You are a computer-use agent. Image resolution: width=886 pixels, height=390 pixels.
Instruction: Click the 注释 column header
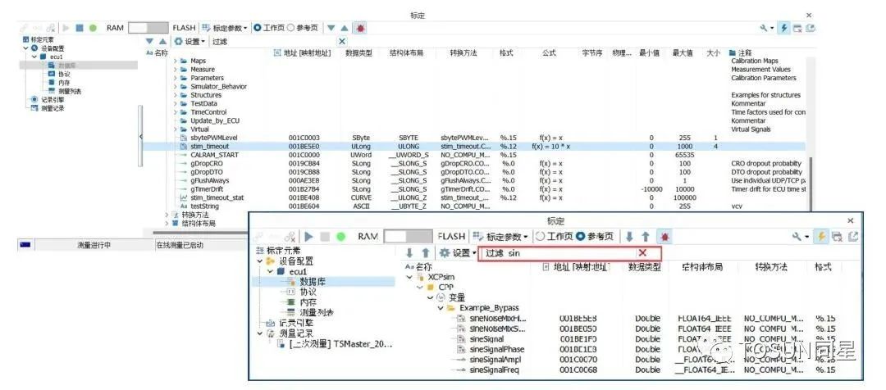(x=744, y=53)
